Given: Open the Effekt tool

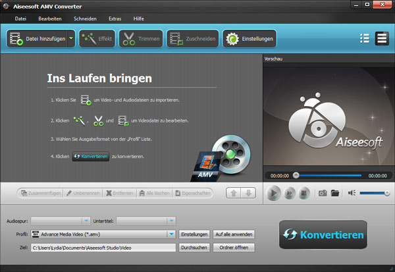Looking at the screenshot, I should coord(97,39).
